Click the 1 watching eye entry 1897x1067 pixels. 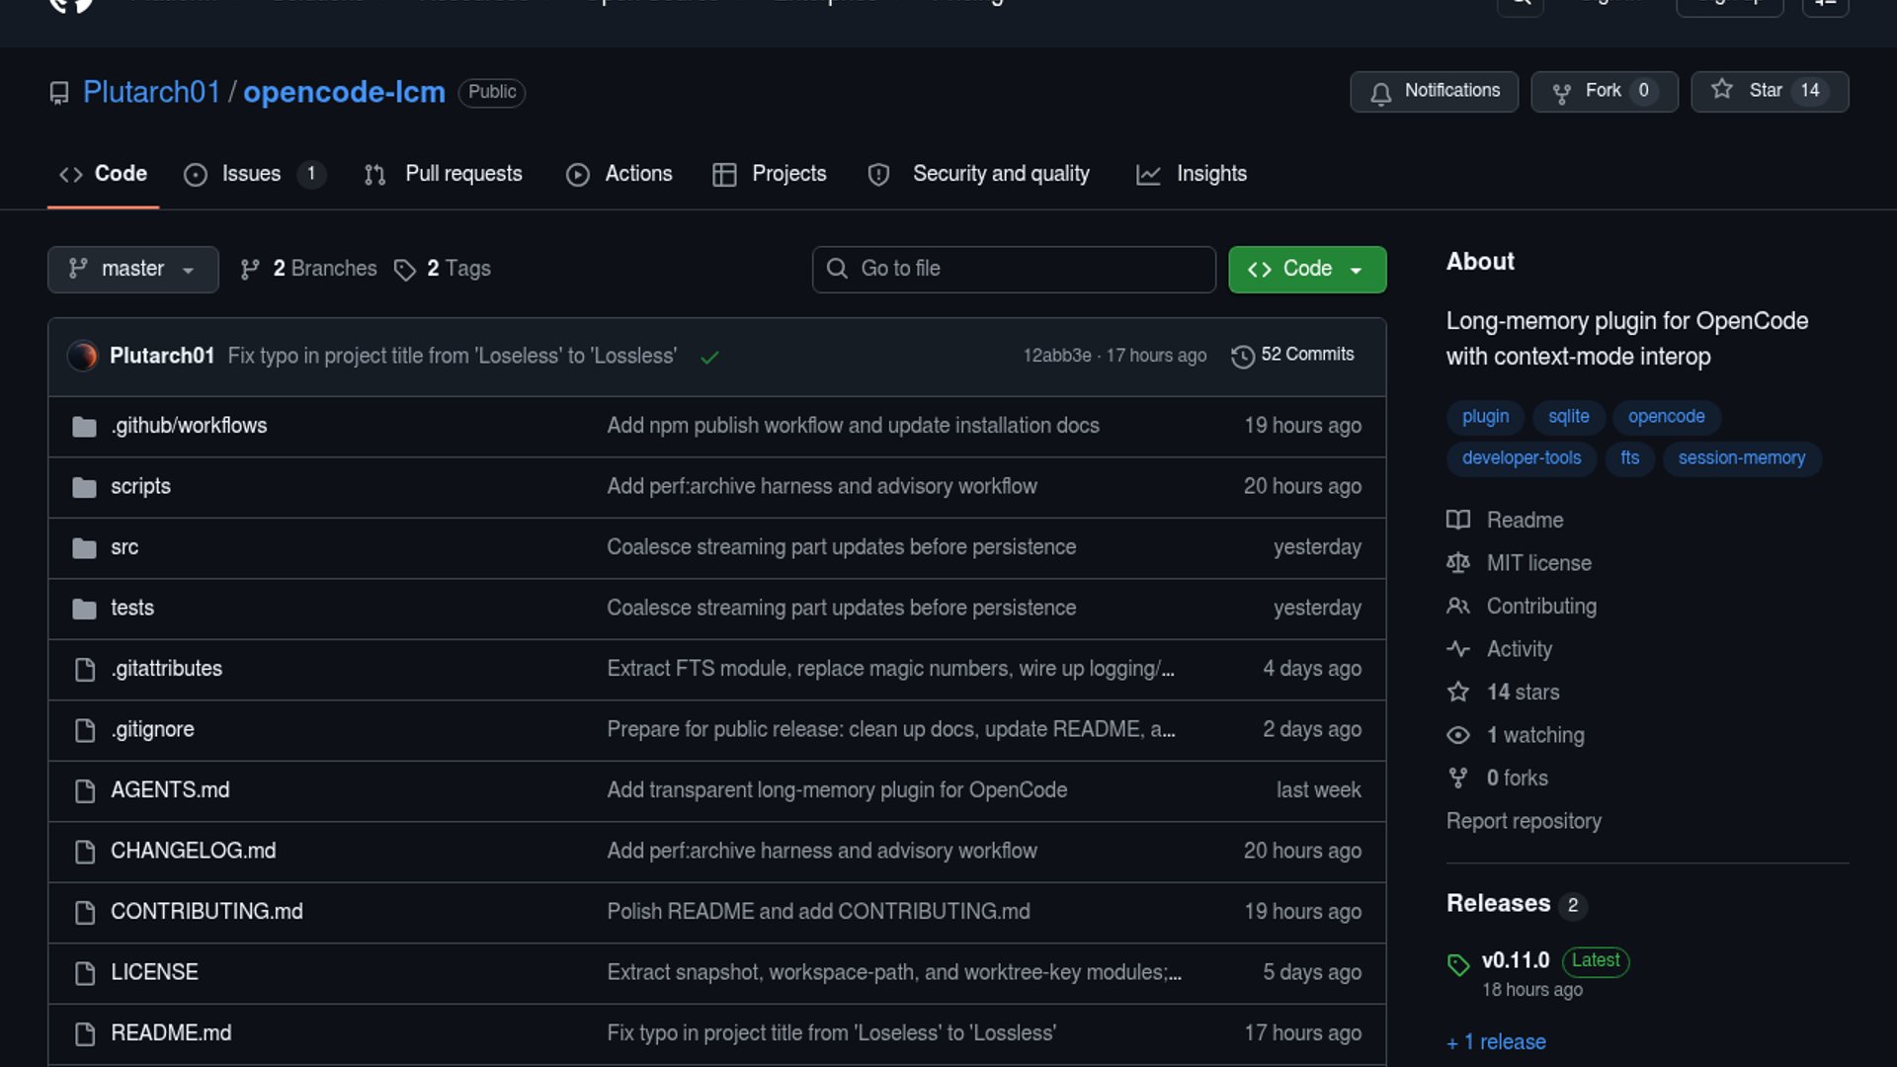pyautogui.click(x=1534, y=735)
